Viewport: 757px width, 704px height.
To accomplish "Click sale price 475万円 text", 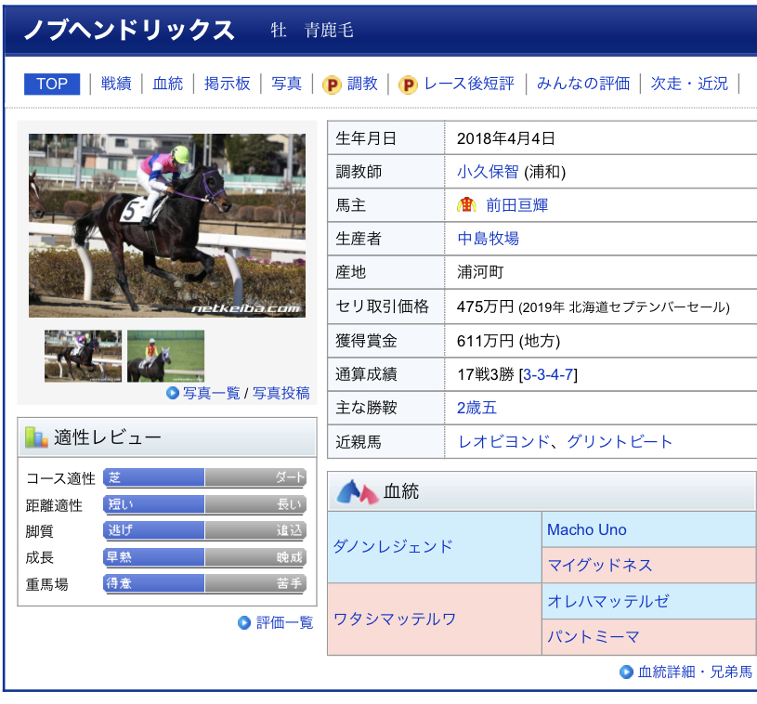I will 485,306.
